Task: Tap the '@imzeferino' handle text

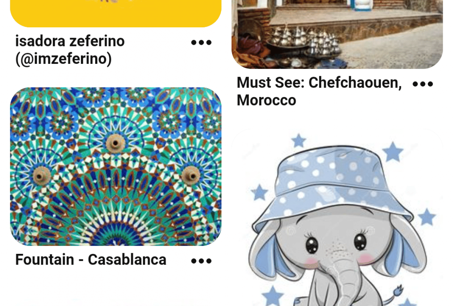Action: click(63, 59)
